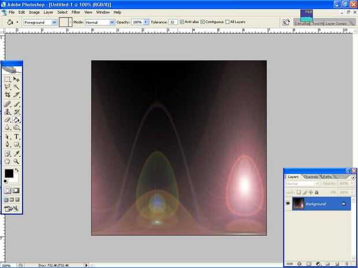Select the Move tool
Viewport: 358px width, 268px height.
pos(16,79)
